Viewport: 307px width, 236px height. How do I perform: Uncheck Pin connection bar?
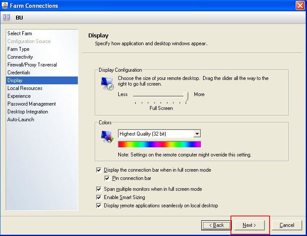coord(107,178)
